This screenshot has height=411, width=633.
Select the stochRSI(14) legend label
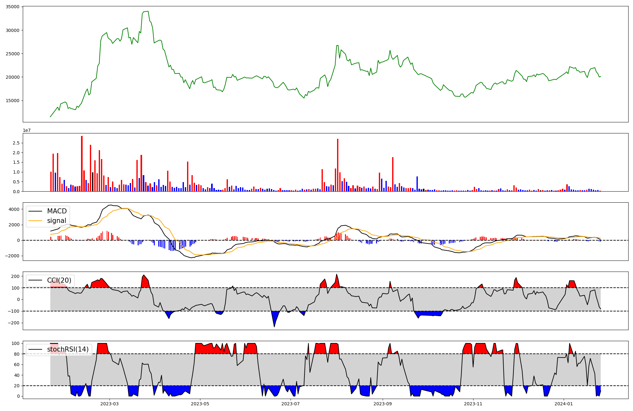click(x=68, y=349)
